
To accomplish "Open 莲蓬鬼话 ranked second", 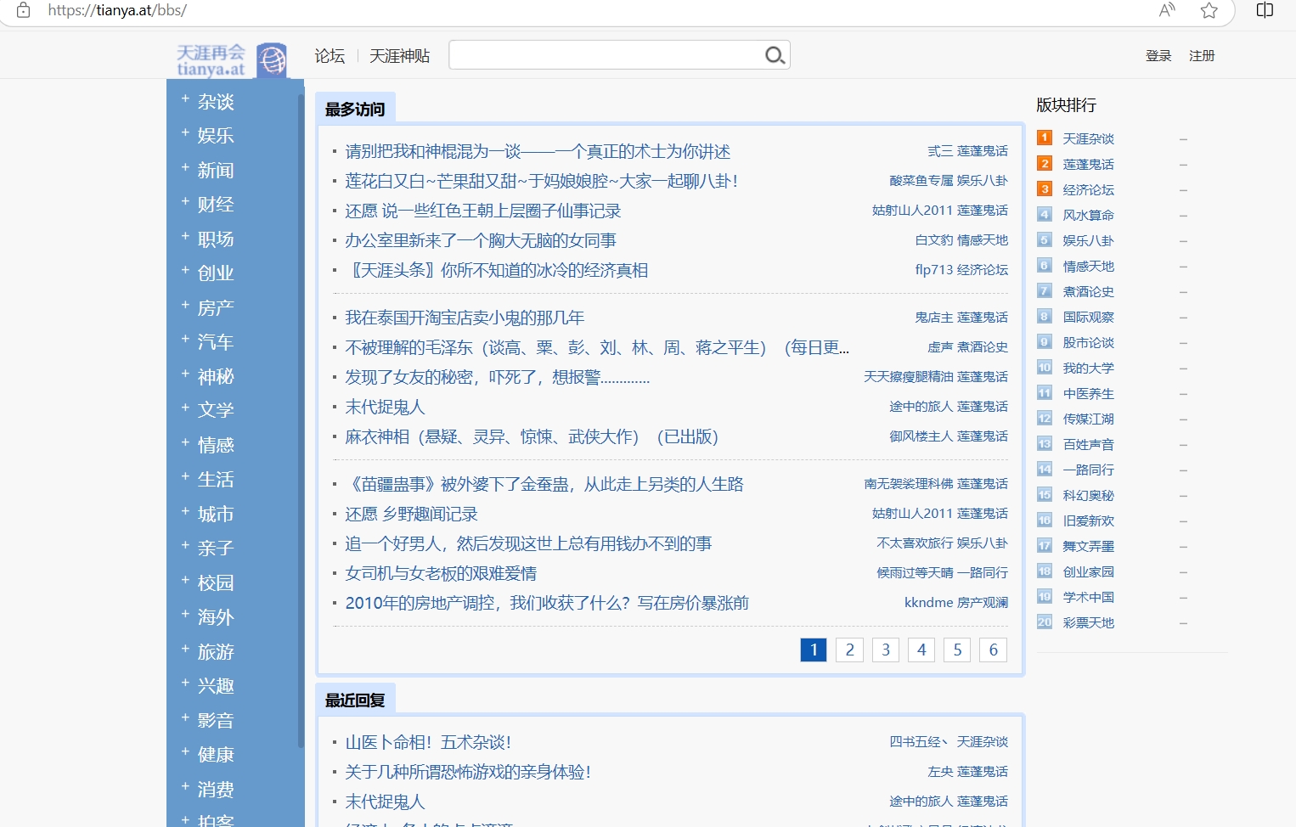I will pos(1088,164).
